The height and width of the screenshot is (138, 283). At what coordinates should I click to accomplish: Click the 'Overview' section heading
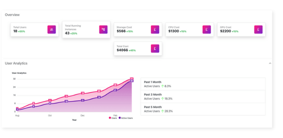click(12, 15)
